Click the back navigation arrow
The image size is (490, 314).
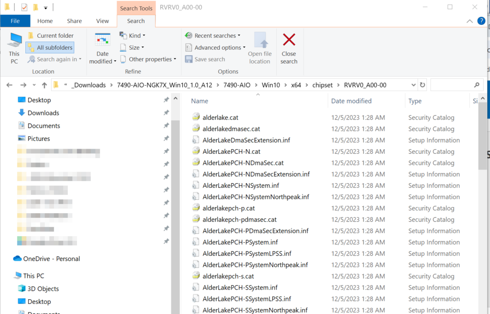coord(10,85)
